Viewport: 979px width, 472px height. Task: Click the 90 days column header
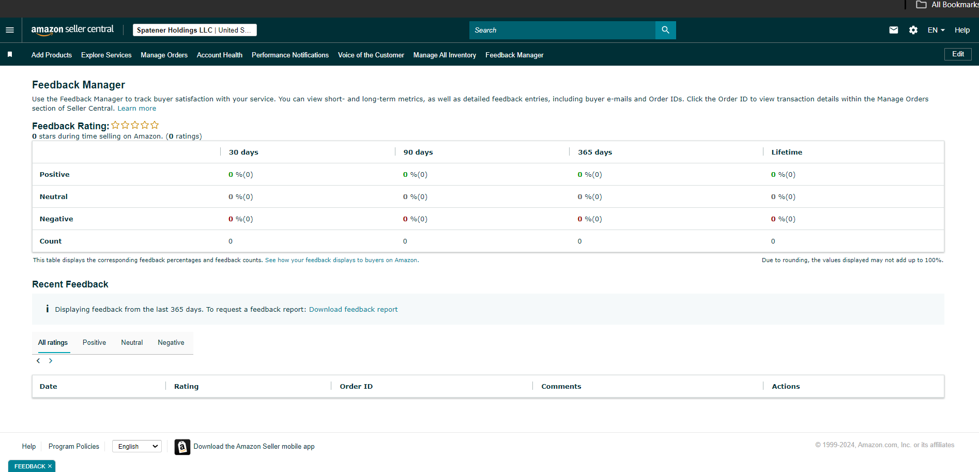click(418, 153)
